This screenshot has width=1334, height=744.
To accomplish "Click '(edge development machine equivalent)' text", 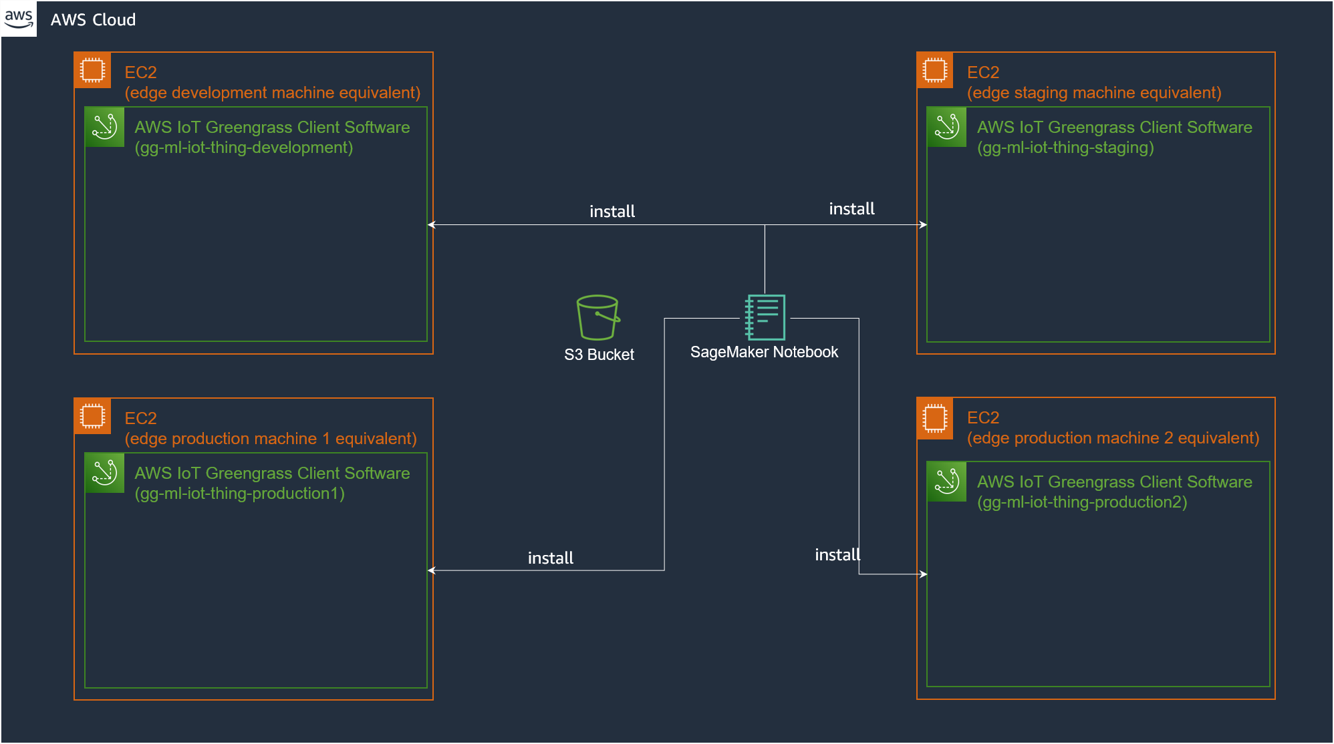I will click(x=273, y=93).
